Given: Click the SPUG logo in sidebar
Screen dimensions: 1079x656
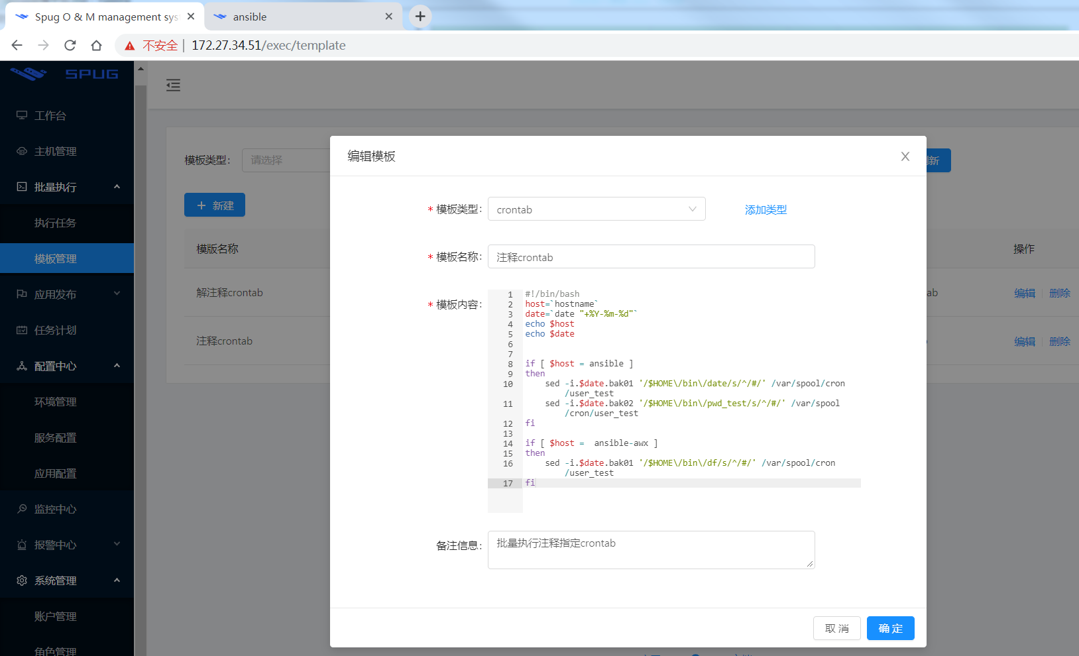Looking at the screenshot, I should [x=65, y=74].
